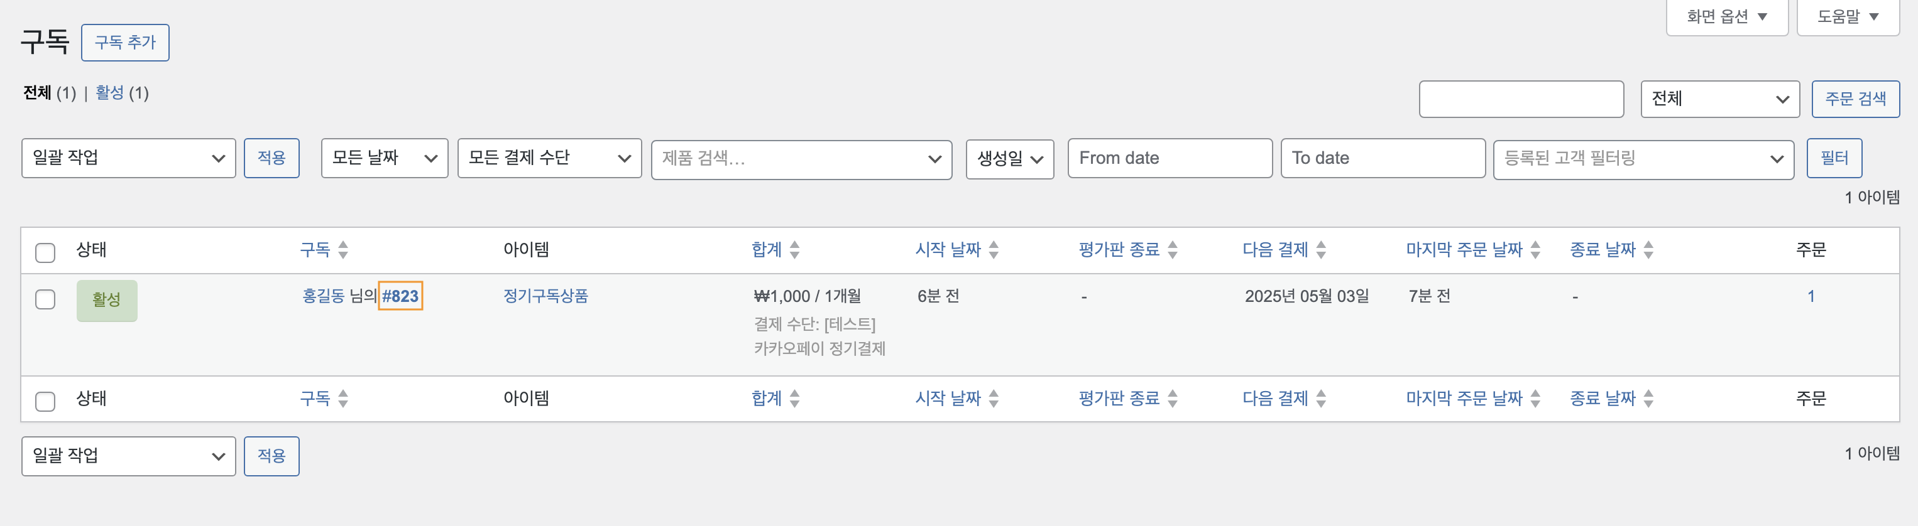1918x526 pixels.
Task: Open the top 일괄 작업 dropdown
Action: [x=128, y=158]
